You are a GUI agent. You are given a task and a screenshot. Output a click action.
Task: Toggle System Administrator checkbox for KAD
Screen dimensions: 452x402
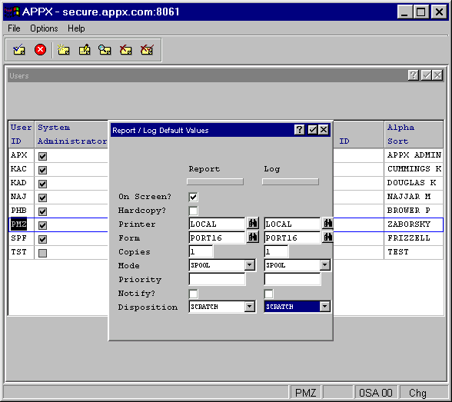click(43, 184)
